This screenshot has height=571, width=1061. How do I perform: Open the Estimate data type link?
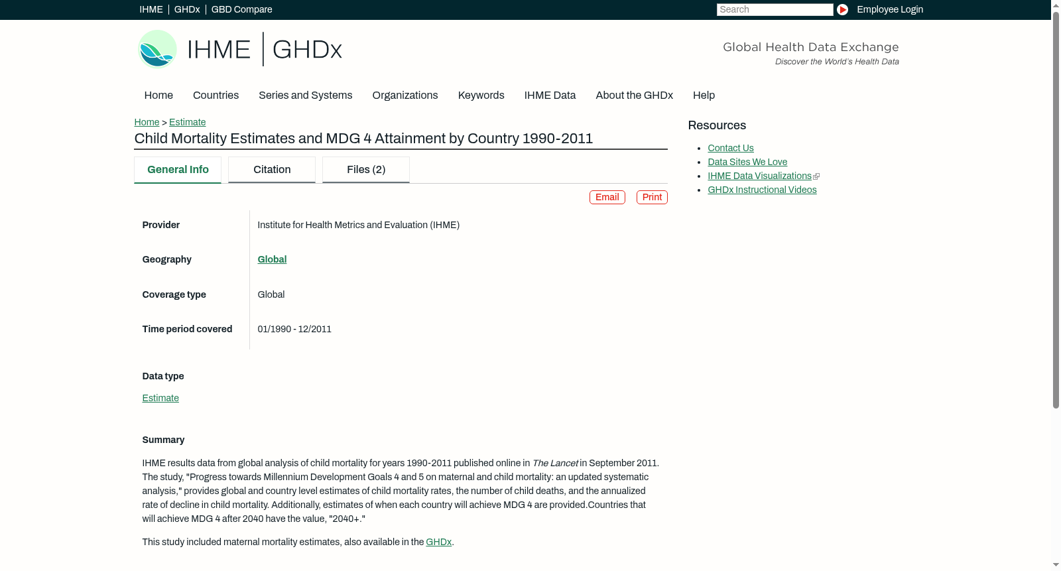point(160,398)
